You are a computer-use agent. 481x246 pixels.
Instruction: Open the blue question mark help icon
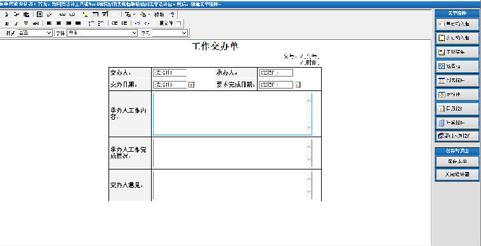[x=172, y=15]
